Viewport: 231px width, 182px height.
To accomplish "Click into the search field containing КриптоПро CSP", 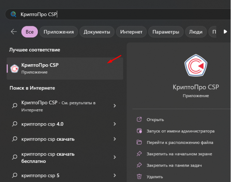I will 118,14.
